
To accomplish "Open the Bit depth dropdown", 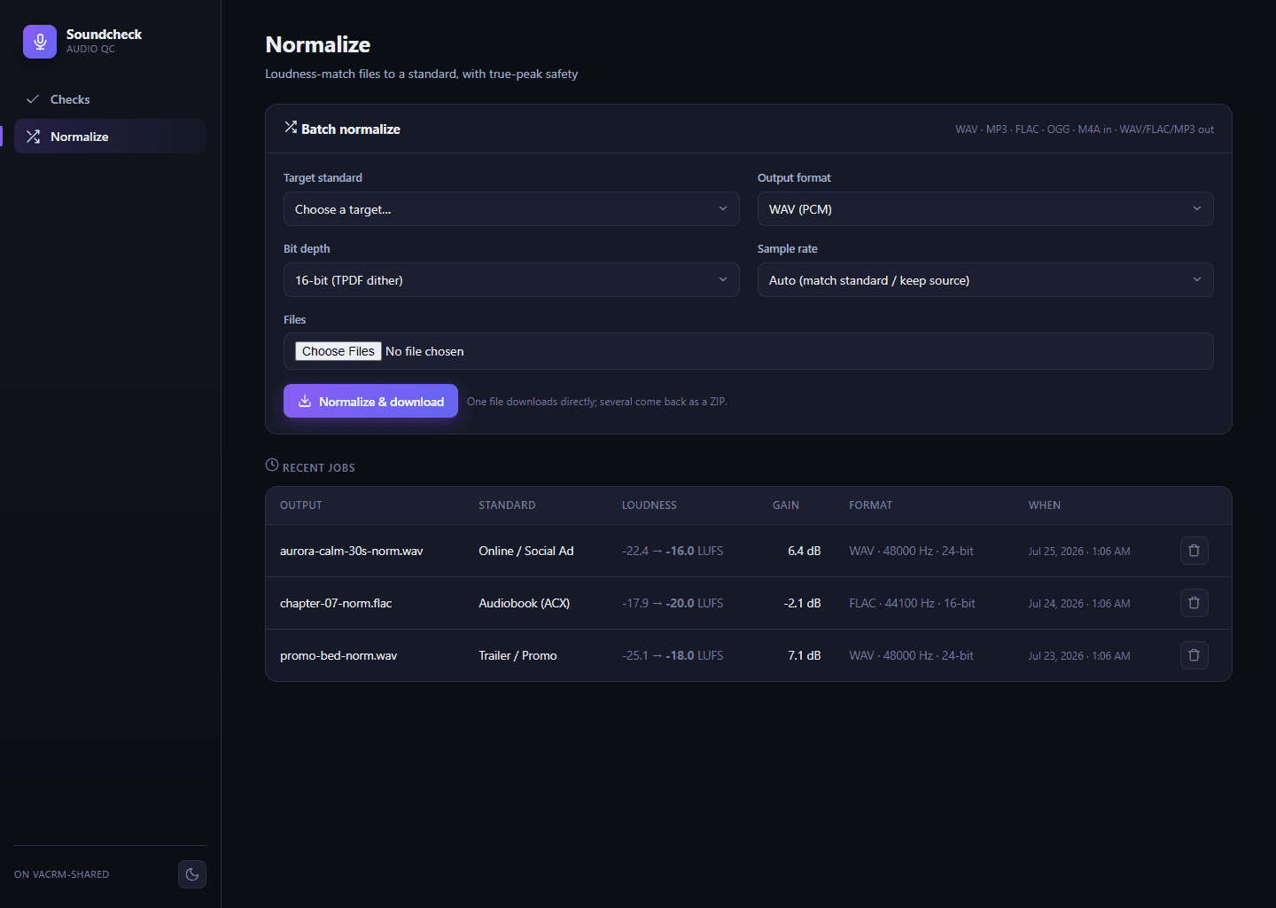I will (x=511, y=280).
